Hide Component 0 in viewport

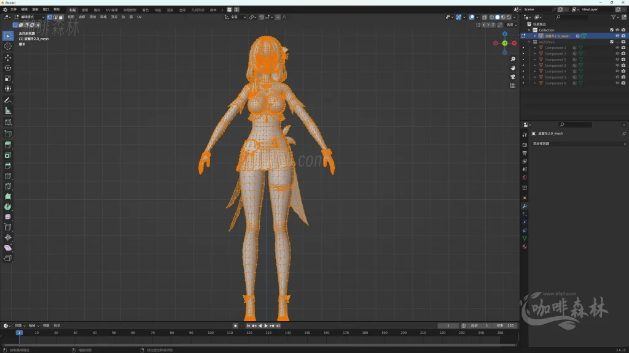tap(617, 48)
